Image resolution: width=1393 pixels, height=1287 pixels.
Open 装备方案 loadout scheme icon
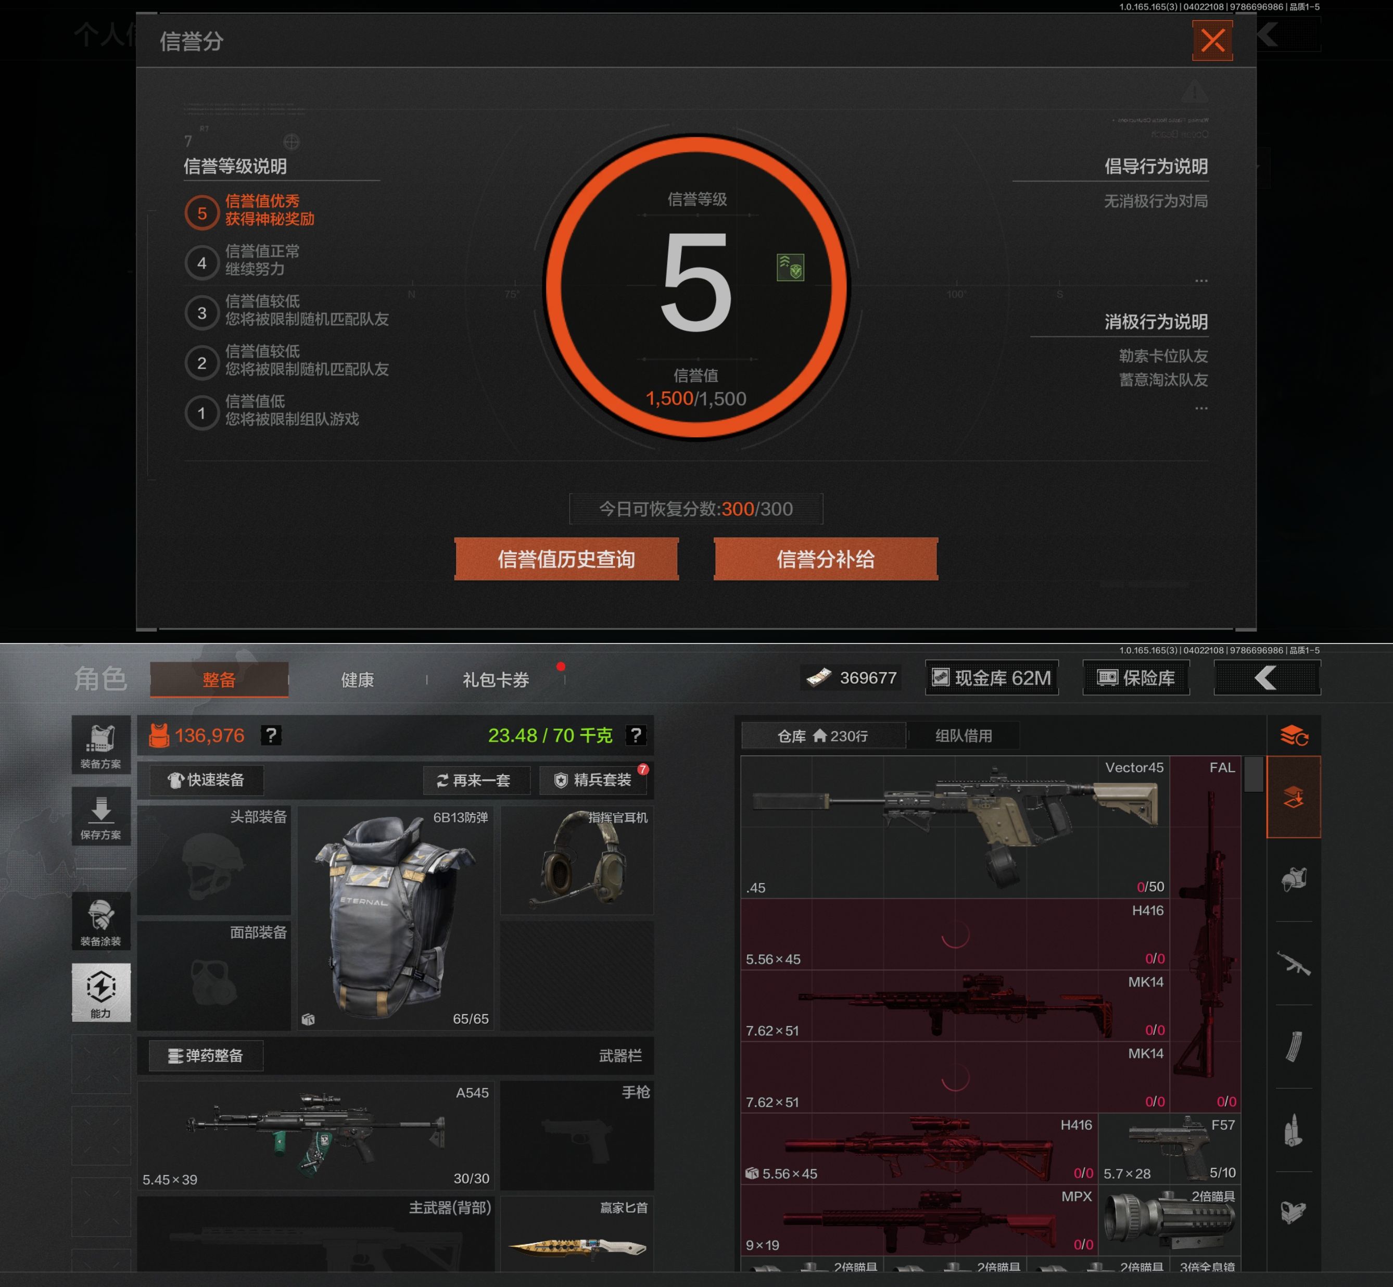pyautogui.click(x=101, y=745)
